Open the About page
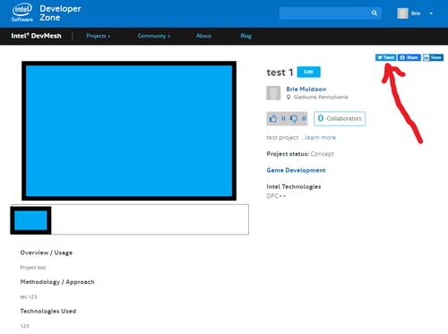This screenshot has height=334, width=448. pyautogui.click(x=203, y=36)
